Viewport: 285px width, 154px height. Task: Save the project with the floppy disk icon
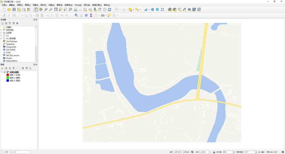point(14,10)
